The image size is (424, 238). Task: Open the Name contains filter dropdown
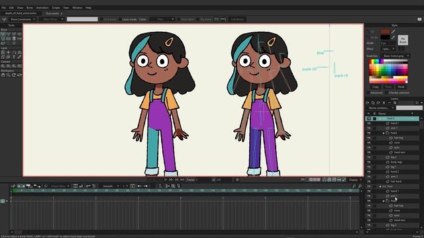381,108
